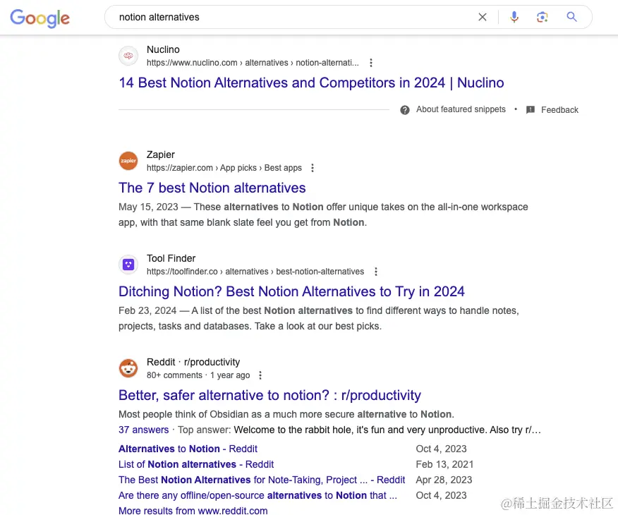
Task: Click the Reddit site favicon
Action: (x=128, y=368)
